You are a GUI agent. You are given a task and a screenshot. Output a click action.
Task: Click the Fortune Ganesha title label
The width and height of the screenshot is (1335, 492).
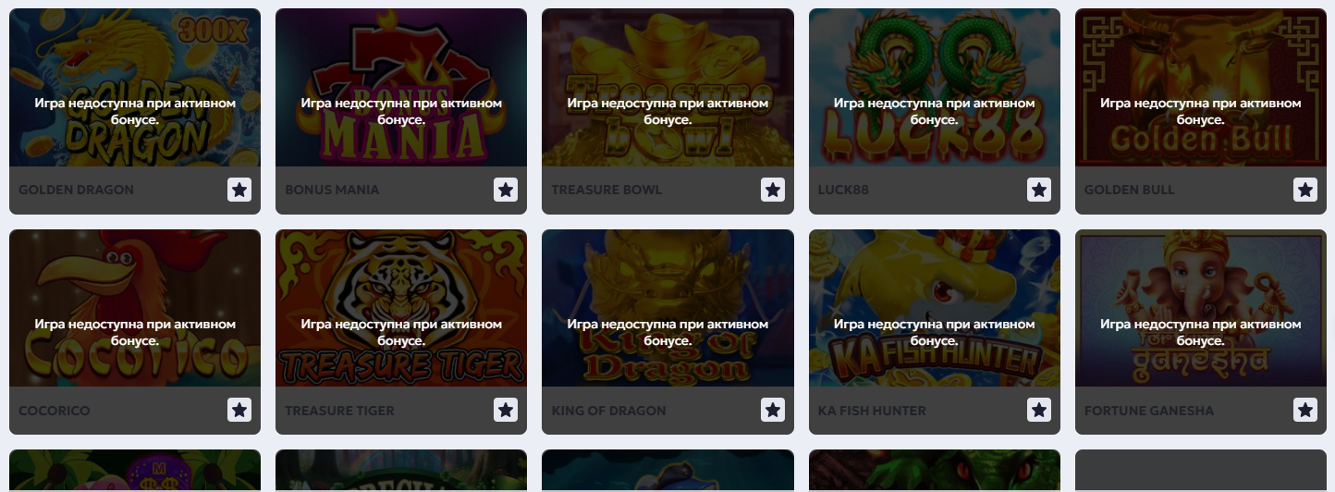click(x=1149, y=411)
